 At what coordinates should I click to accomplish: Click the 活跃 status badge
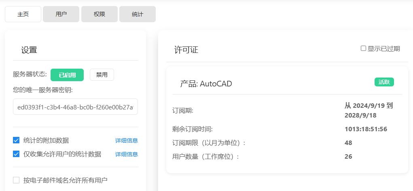coord(384,82)
